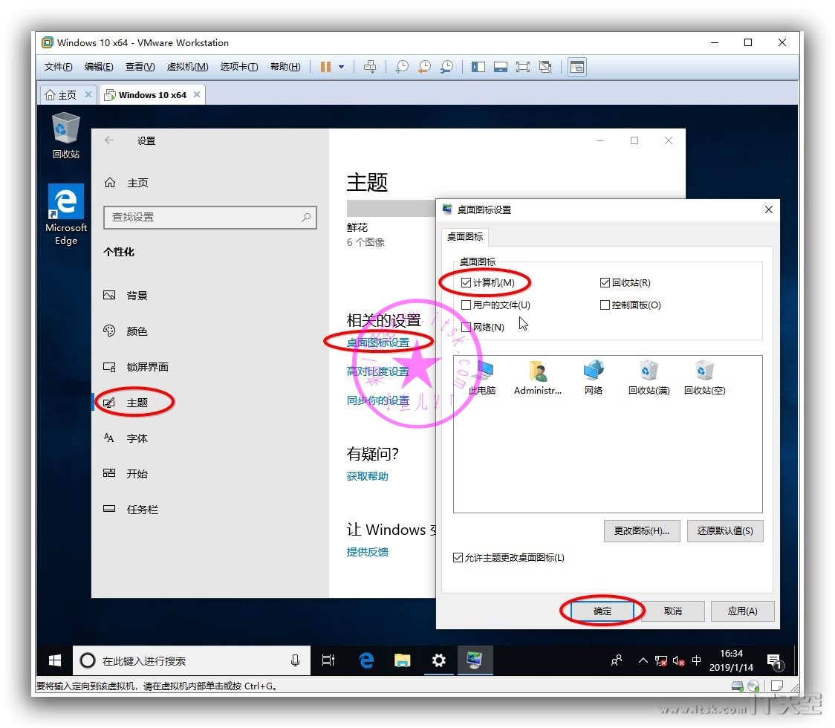The height and width of the screenshot is (728, 835).
Task: Open the 文件(F) menu
Action: coord(58,67)
